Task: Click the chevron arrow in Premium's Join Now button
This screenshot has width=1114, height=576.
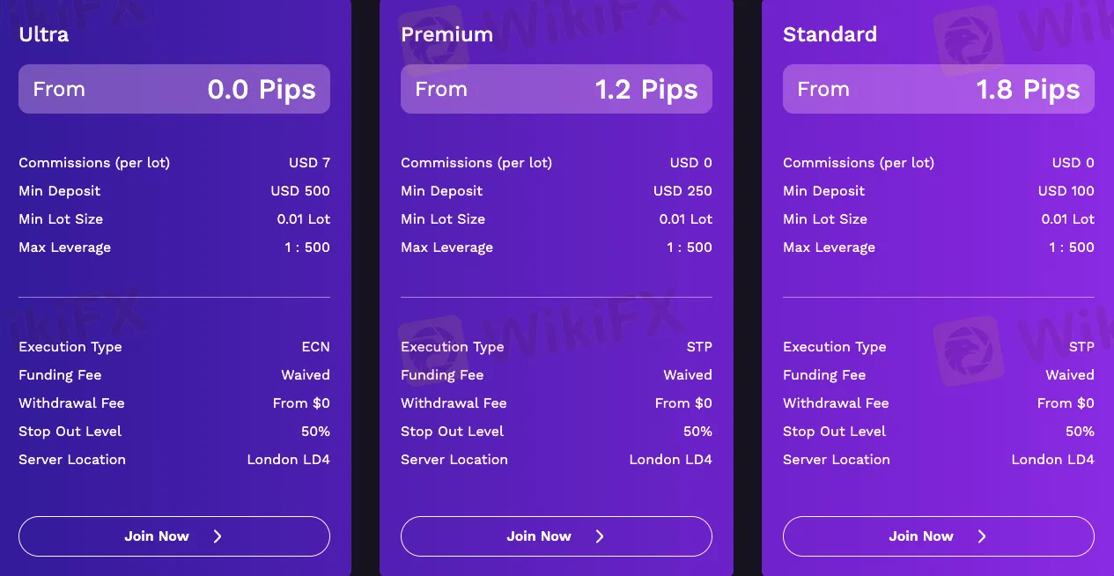Action: point(599,535)
